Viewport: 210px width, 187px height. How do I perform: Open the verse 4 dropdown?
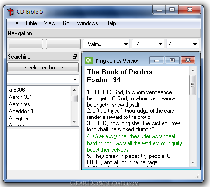183,44
